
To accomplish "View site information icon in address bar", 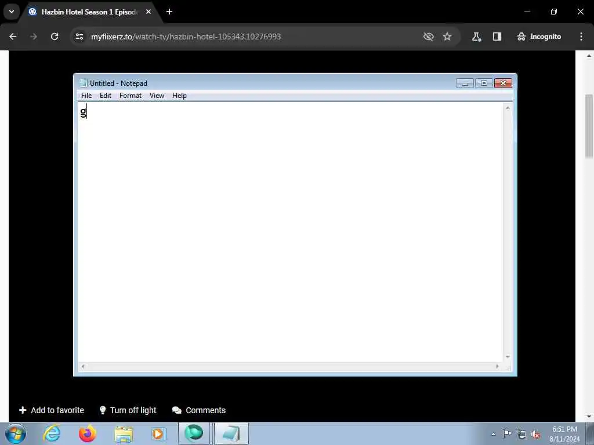I will tap(79, 37).
